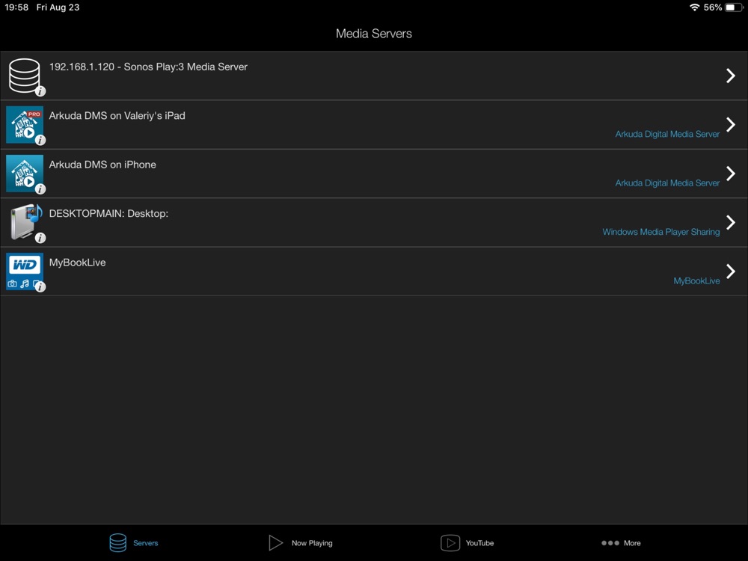Select "Arkuda DMS on iPhone" title
Image resolution: width=748 pixels, height=561 pixels.
coord(102,165)
